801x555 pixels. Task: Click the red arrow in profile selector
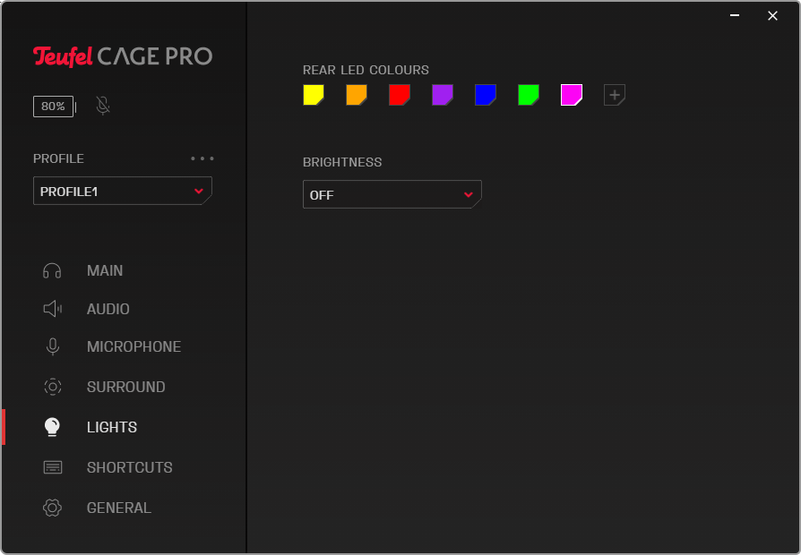click(199, 191)
